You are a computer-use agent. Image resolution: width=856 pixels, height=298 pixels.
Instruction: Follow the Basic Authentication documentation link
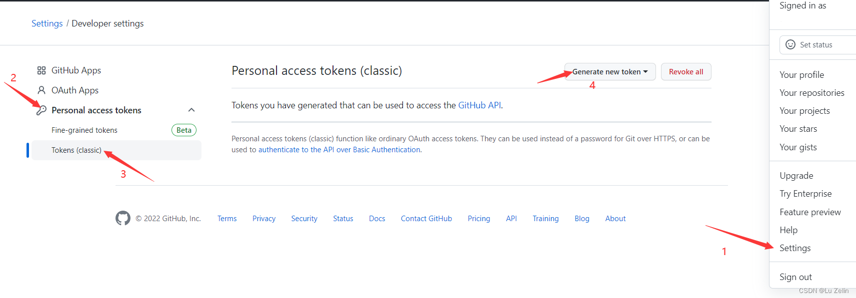pos(339,150)
